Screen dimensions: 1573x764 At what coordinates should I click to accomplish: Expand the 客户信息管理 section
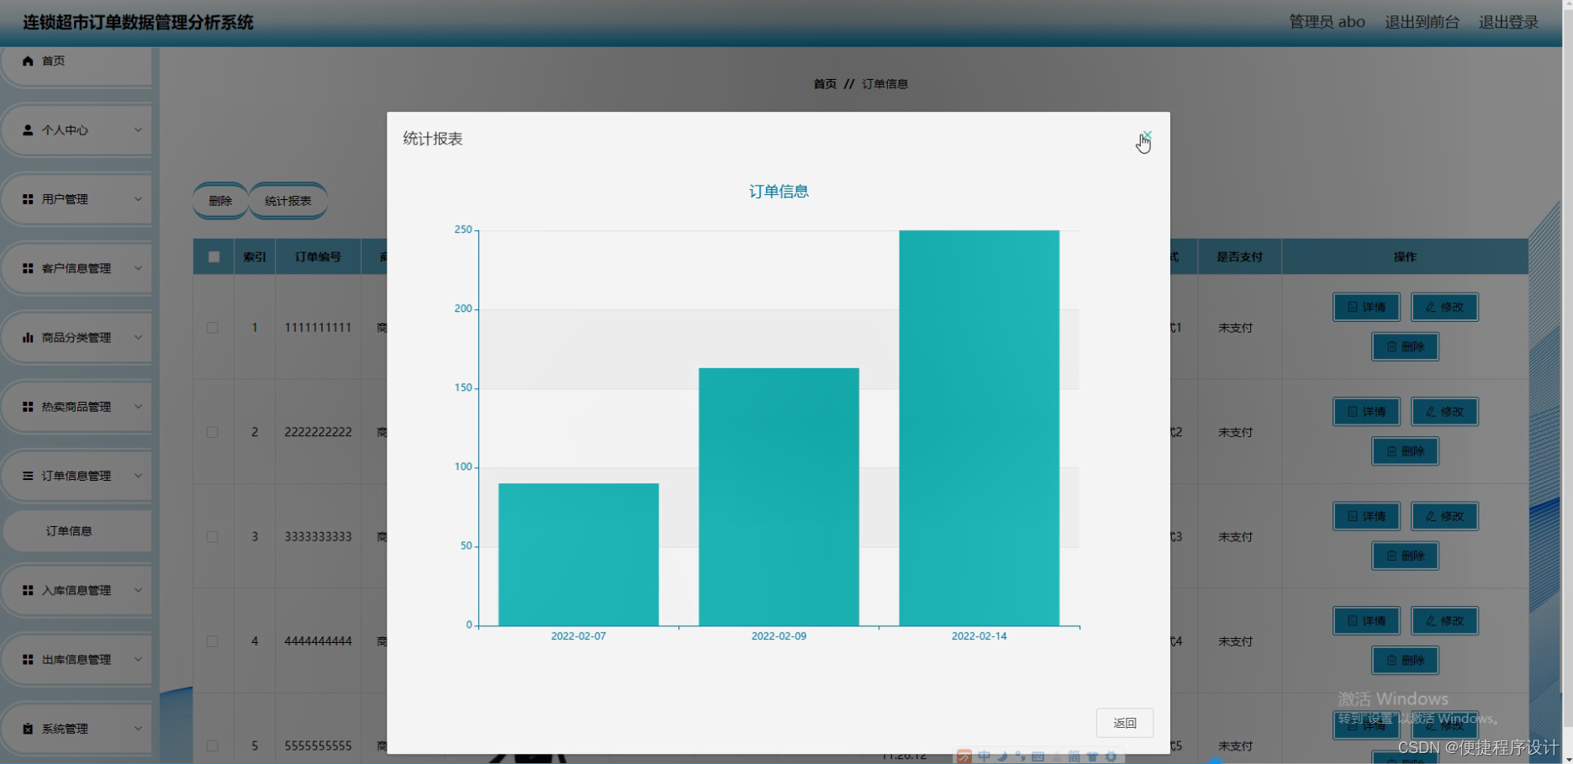pyautogui.click(x=77, y=268)
